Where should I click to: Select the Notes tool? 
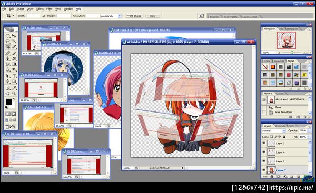click(8, 87)
